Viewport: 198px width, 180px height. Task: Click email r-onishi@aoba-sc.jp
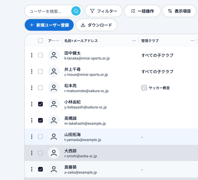coord(81,156)
